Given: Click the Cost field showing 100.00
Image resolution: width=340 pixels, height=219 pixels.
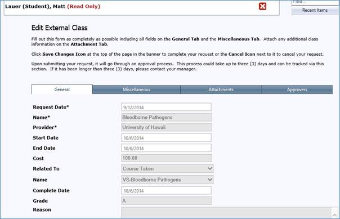Looking at the screenshot, I should (x=167, y=158).
